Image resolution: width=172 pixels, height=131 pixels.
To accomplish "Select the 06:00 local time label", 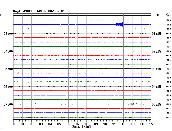I will point(8,87).
